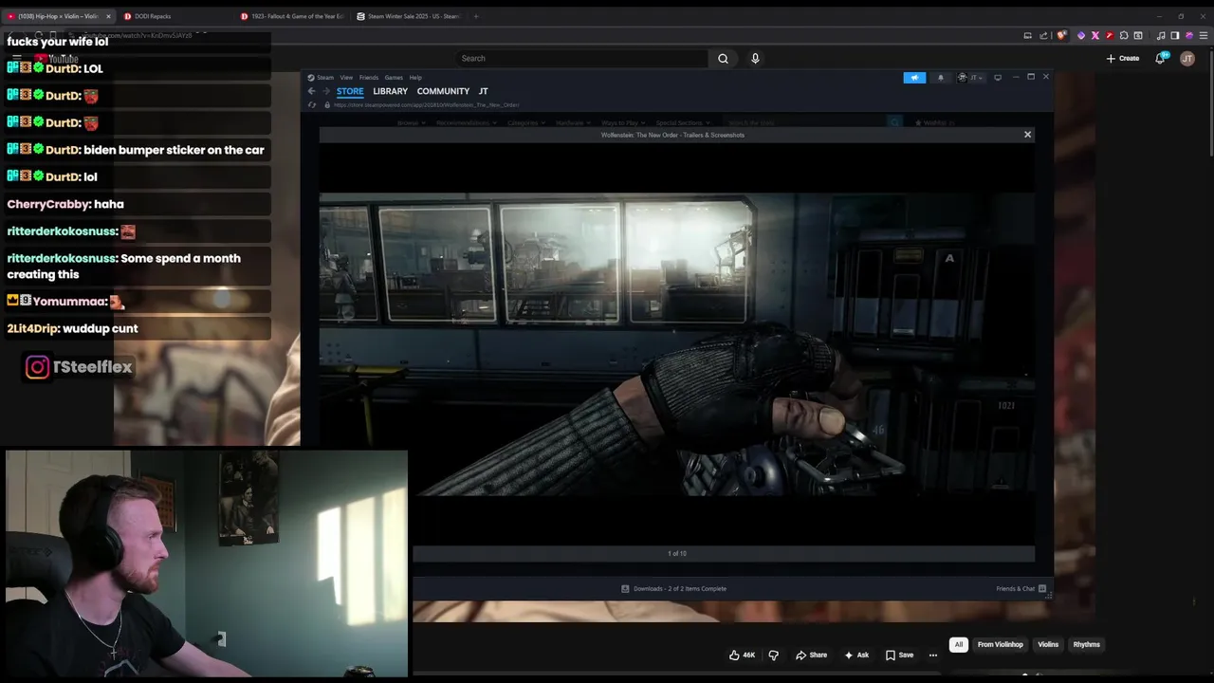
Task: Open the JT profile tab in Steam
Action: (483, 91)
